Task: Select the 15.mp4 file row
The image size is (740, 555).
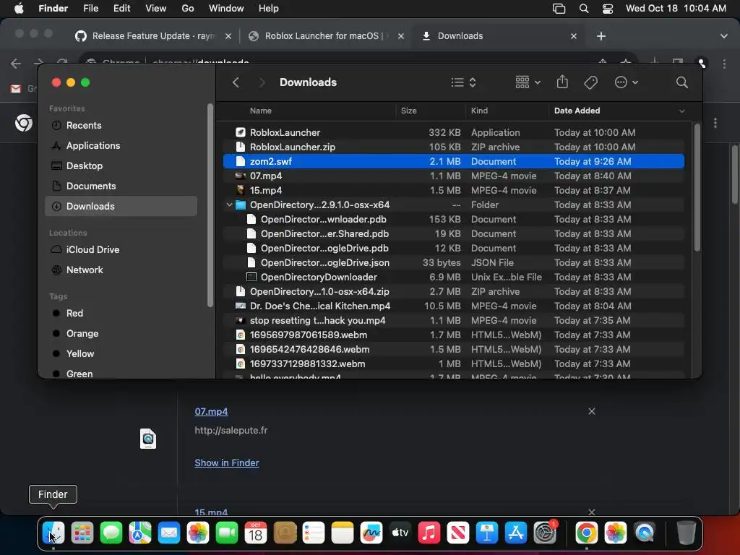Action: click(454, 191)
